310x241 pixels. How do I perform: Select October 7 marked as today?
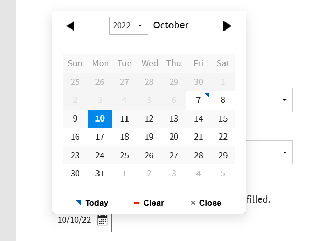tap(199, 100)
